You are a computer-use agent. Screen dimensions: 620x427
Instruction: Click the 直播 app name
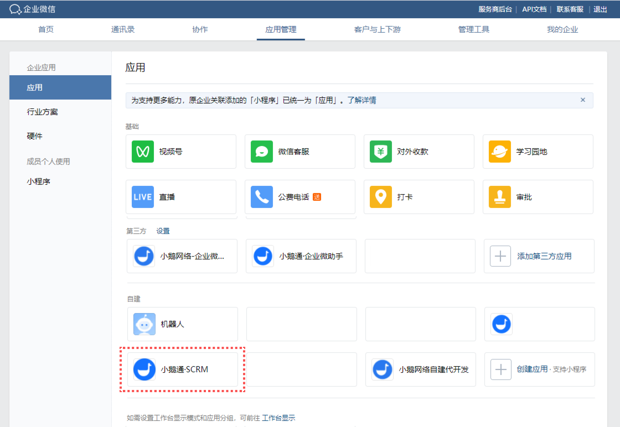167,197
